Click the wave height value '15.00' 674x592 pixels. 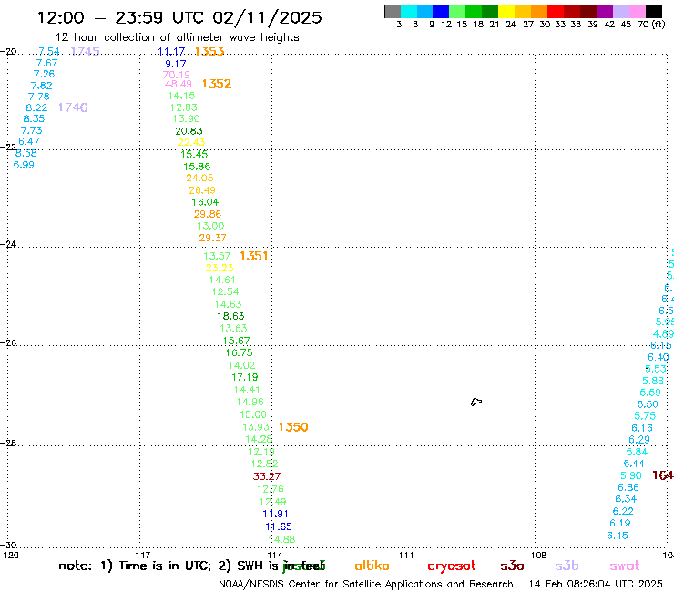(253, 415)
